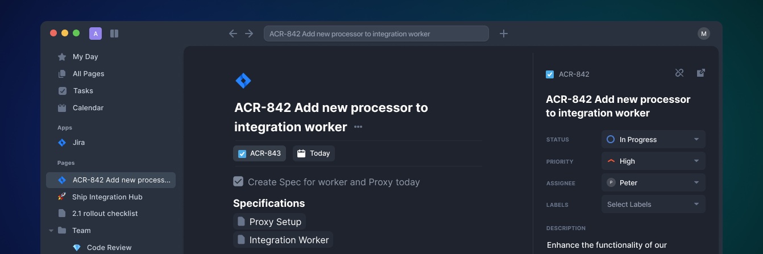Collapse the Team folder arrow

tap(51, 231)
